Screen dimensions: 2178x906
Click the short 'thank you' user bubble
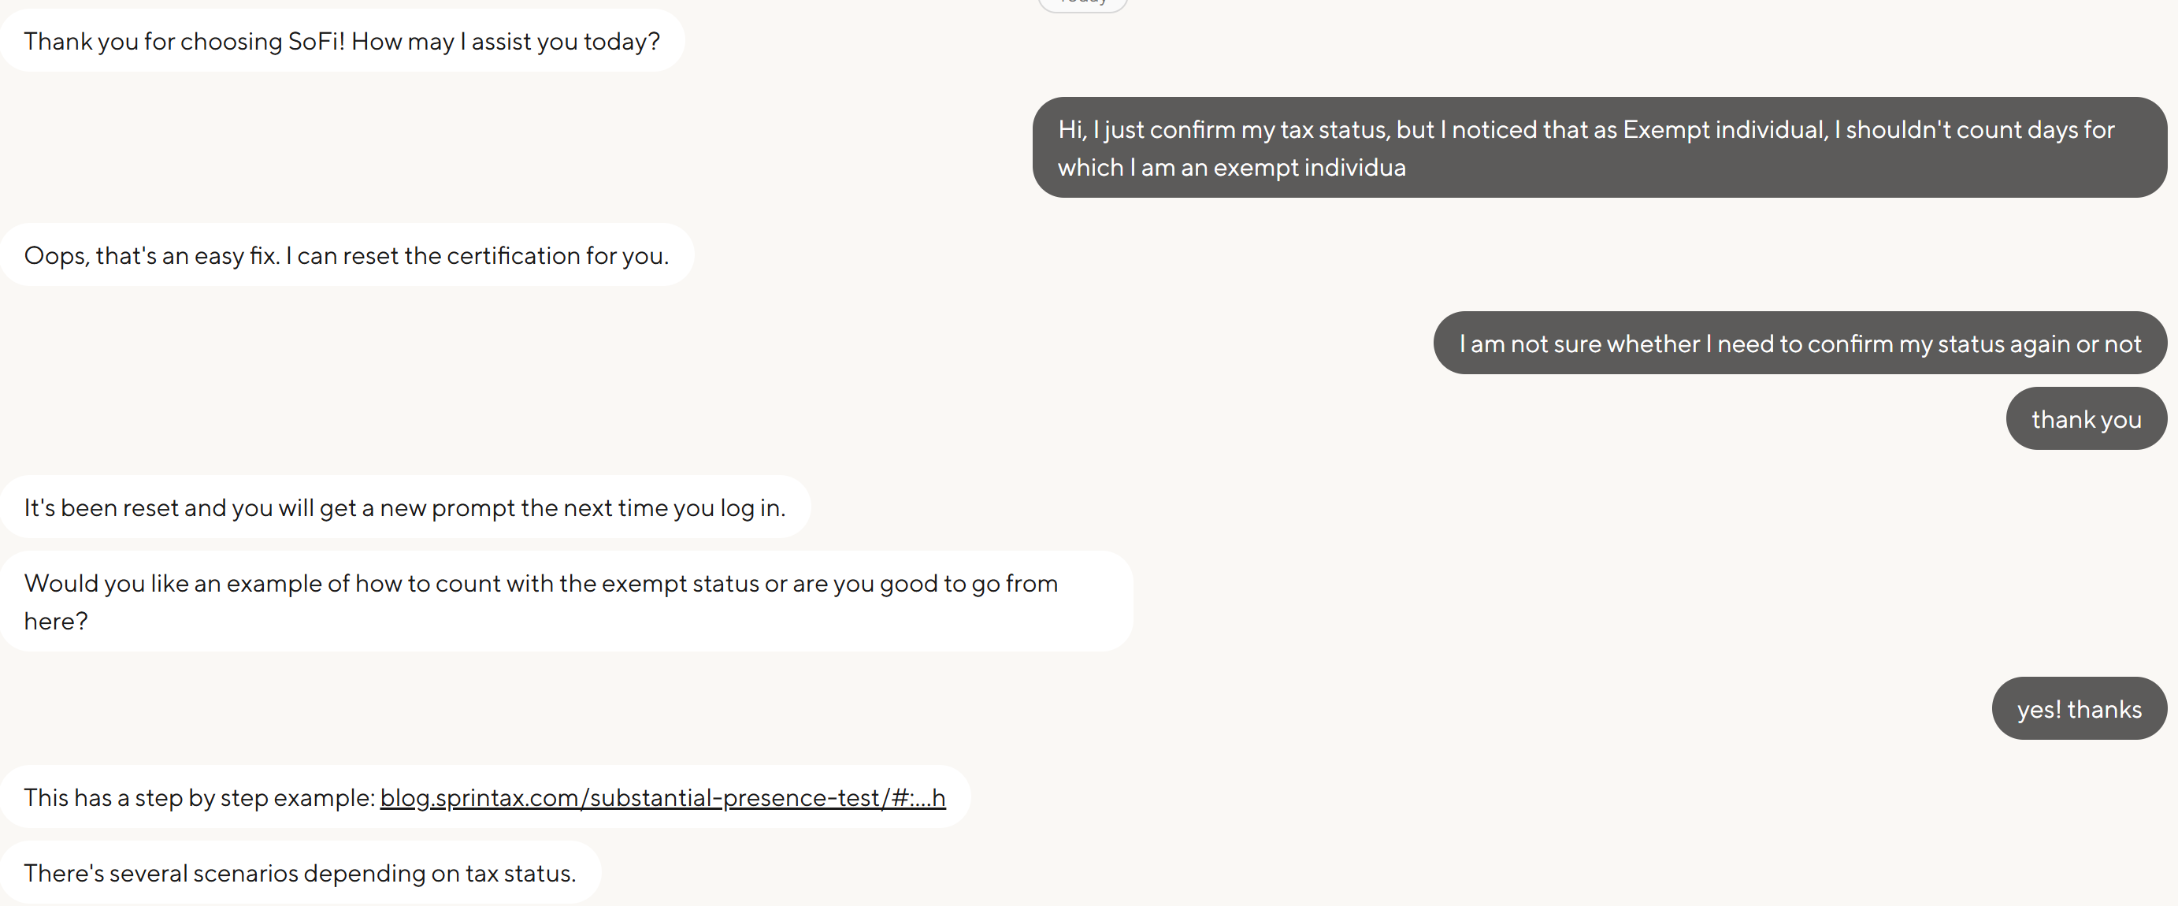click(2086, 420)
